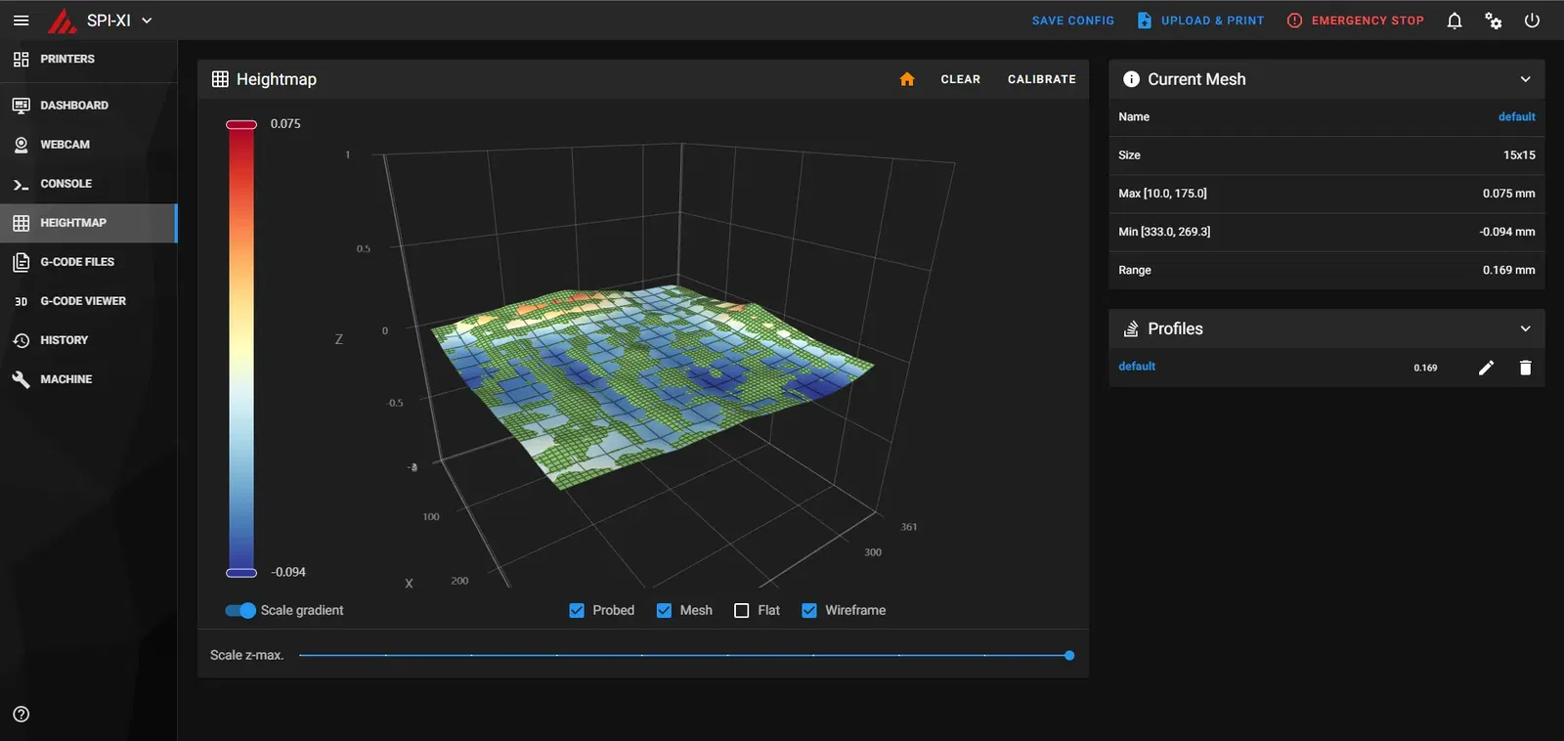Image resolution: width=1564 pixels, height=741 pixels.
Task: Collapse the Profiles panel
Action: pos(1525,328)
